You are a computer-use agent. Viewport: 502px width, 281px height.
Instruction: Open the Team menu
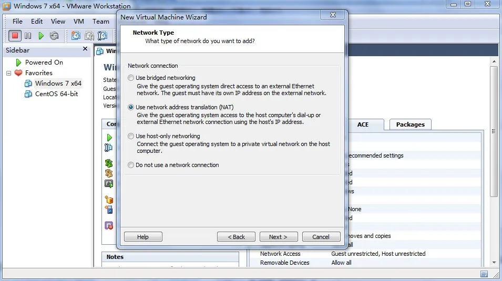click(101, 22)
